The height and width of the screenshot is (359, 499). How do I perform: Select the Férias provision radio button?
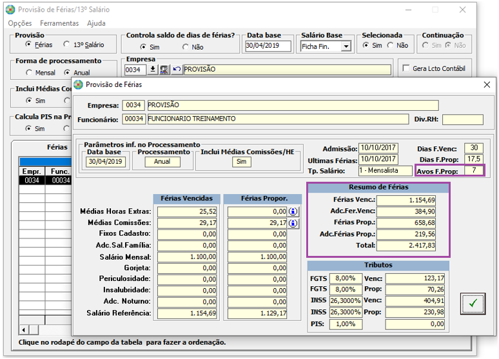click(28, 44)
